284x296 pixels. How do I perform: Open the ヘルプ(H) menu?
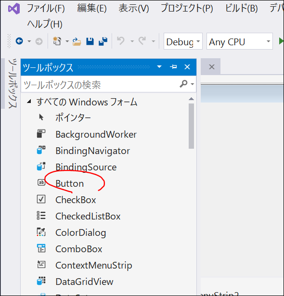coord(45,24)
